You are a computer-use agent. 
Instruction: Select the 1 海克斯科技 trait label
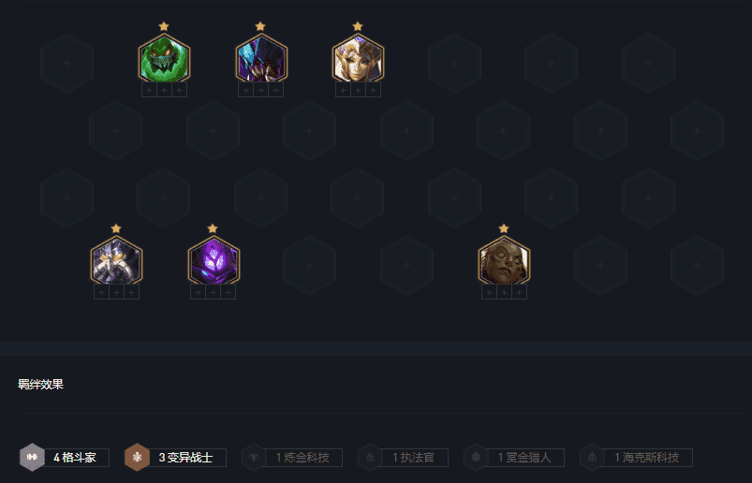[647, 458]
